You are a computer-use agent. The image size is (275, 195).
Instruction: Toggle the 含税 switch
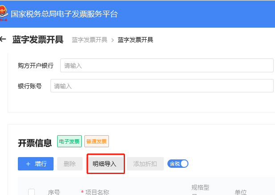point(178,164)
